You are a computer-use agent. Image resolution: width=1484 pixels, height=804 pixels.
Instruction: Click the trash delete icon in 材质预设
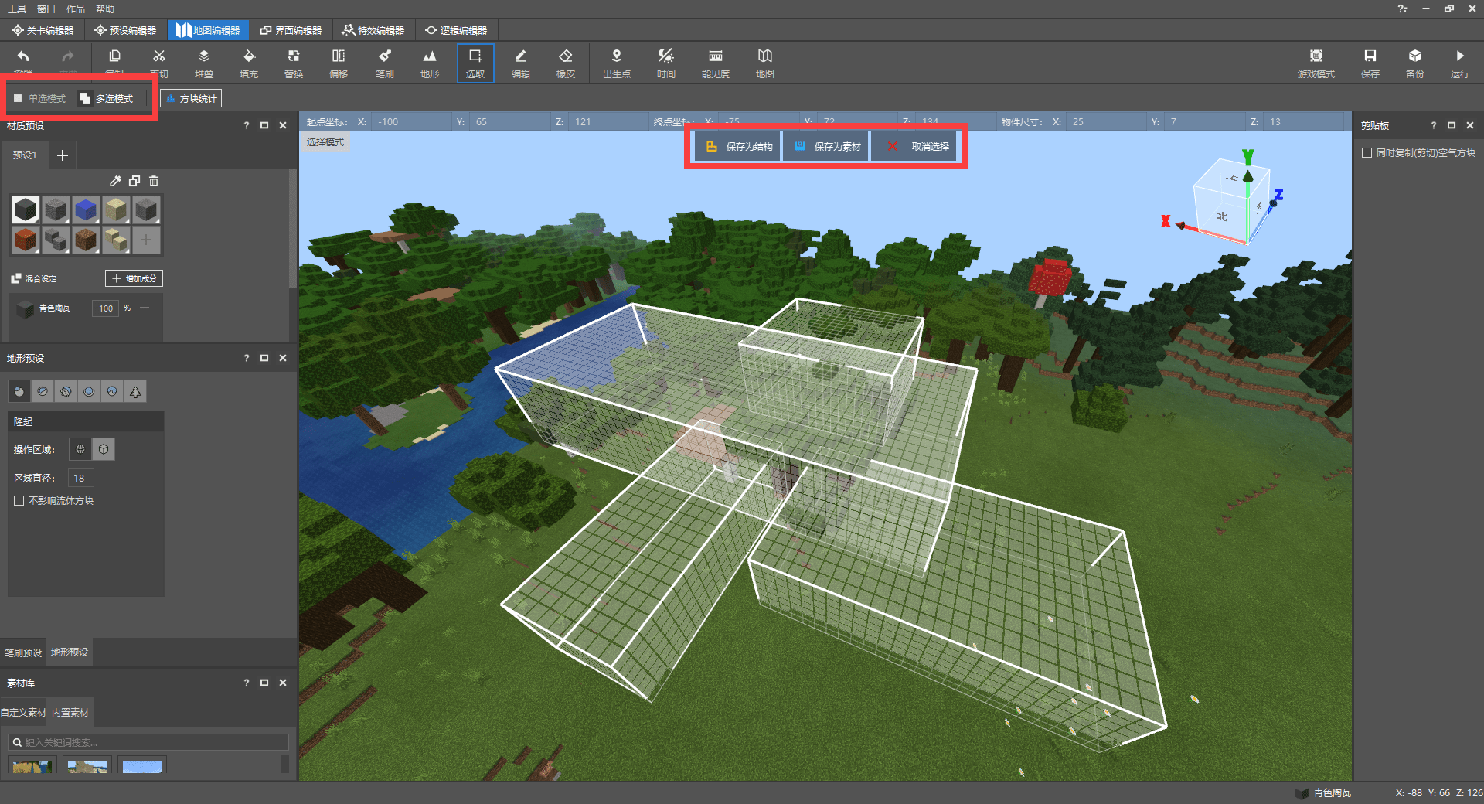154,181
